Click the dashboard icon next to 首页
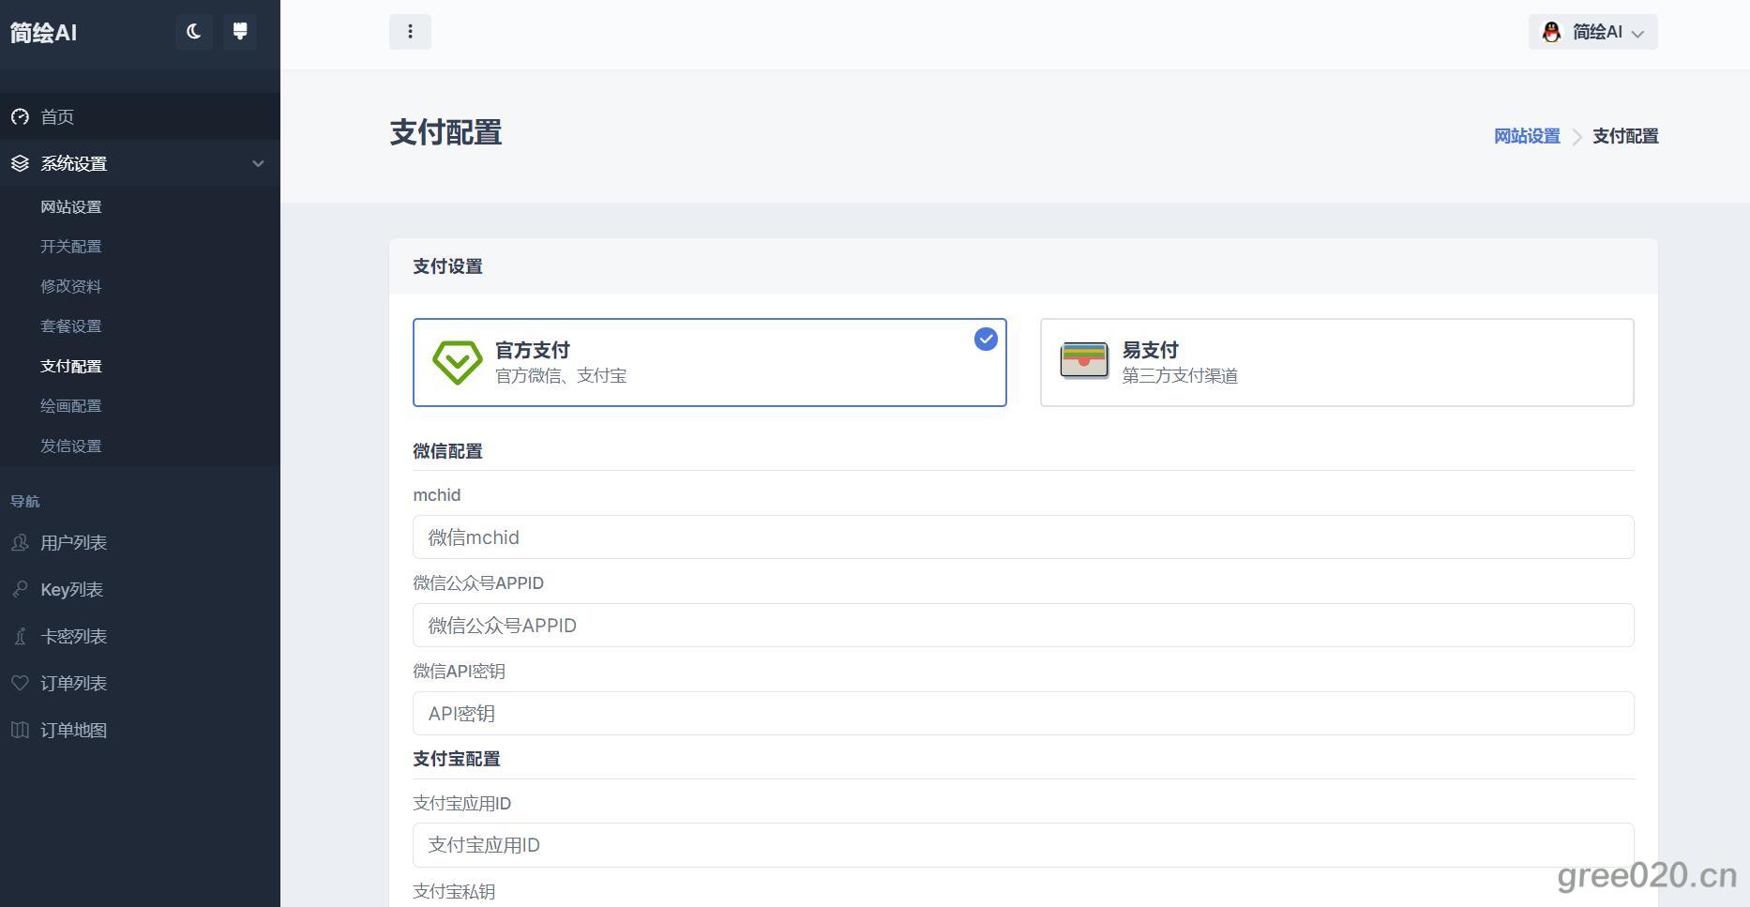 [x=20, y=116]
